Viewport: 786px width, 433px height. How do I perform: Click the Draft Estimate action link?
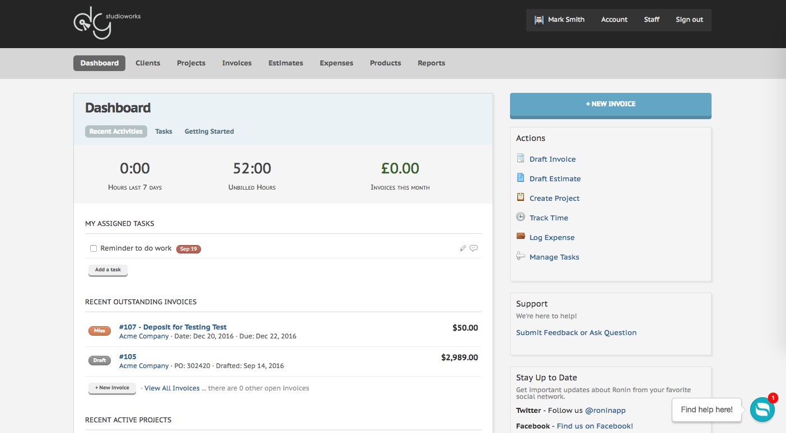click(555, 179)
